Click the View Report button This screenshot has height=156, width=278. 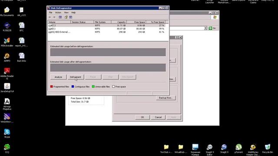[128, 77]
